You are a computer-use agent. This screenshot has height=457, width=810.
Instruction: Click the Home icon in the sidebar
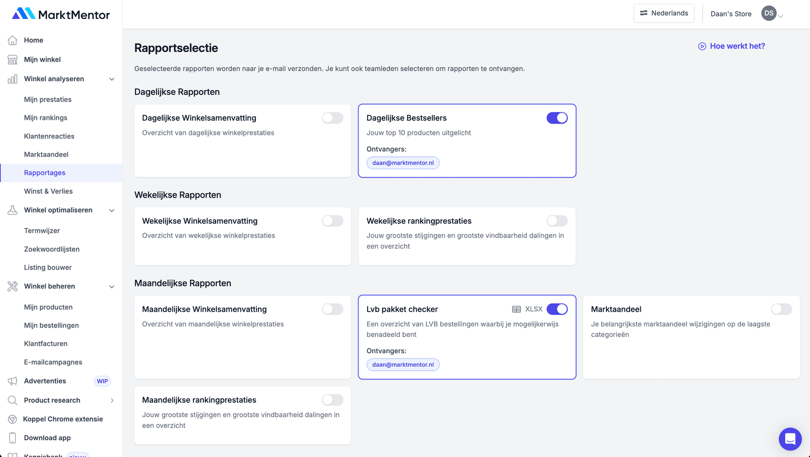[12, 40]
